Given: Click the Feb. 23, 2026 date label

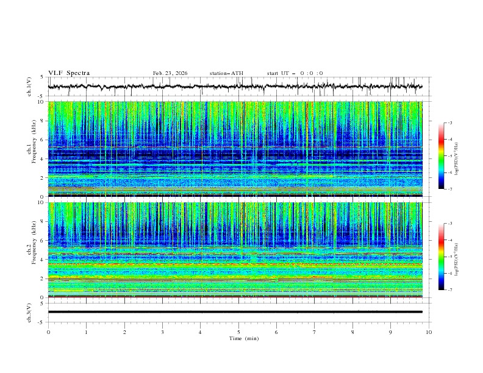Looking at the screenshot, I should (x=170, y=73).
